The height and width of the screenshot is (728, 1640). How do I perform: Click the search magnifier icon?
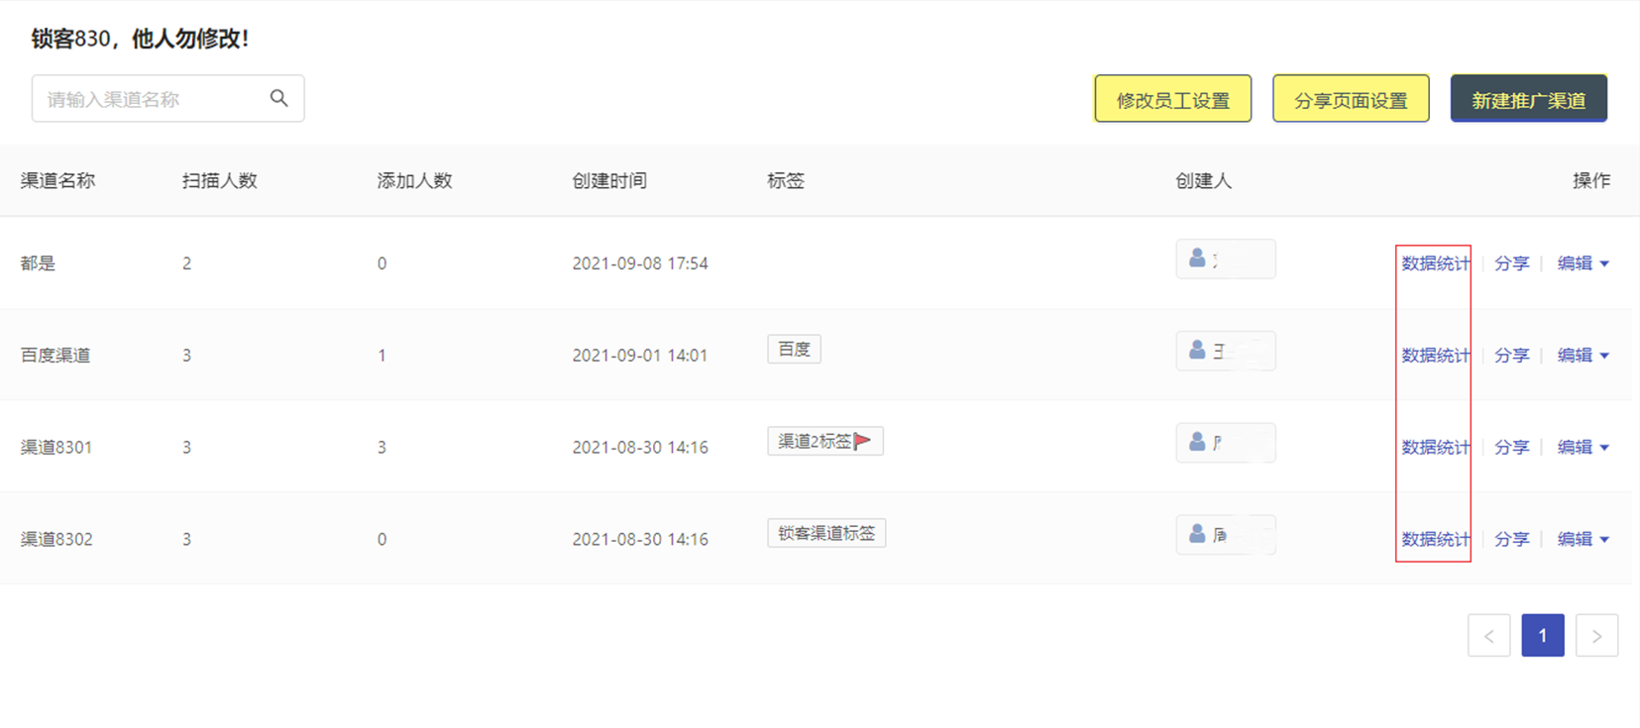(x=279, y=98)
